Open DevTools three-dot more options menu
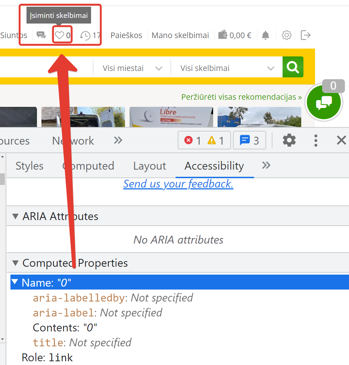 315,140
